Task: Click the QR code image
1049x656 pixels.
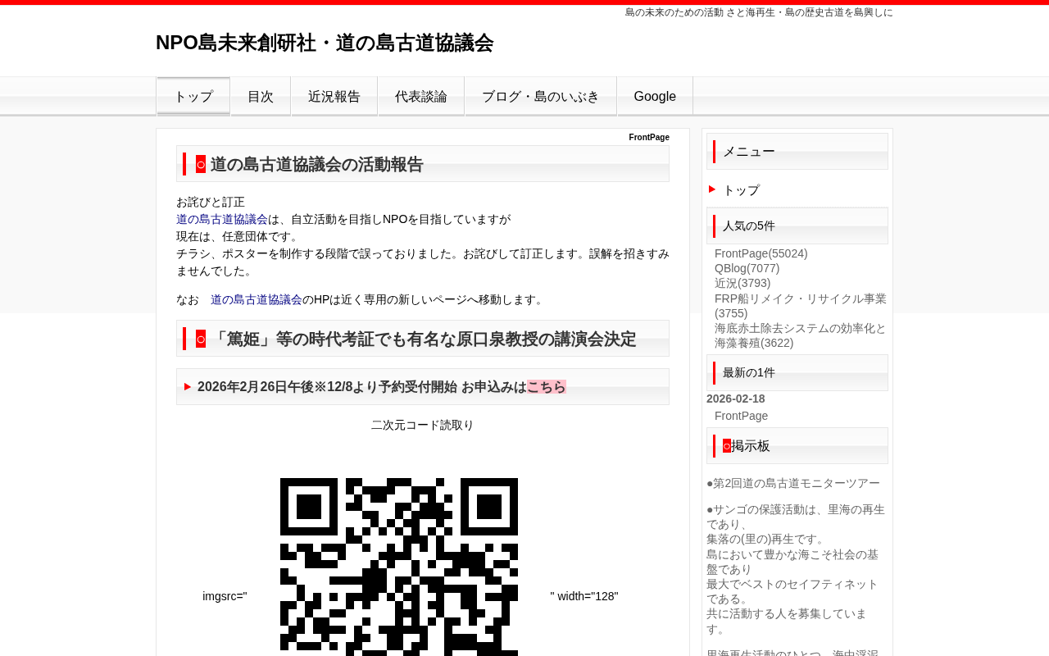Action: click(x=399, y=567)
